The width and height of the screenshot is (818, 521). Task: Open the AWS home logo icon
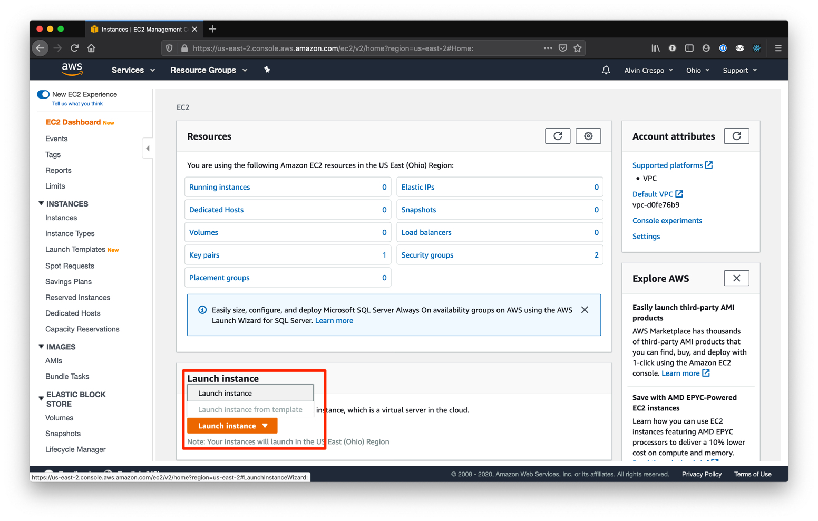(72, 69)
